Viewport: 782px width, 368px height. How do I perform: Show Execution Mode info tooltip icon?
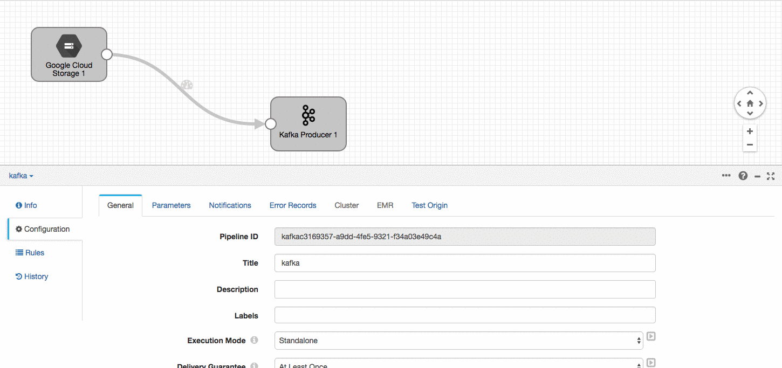pos(254,340)
